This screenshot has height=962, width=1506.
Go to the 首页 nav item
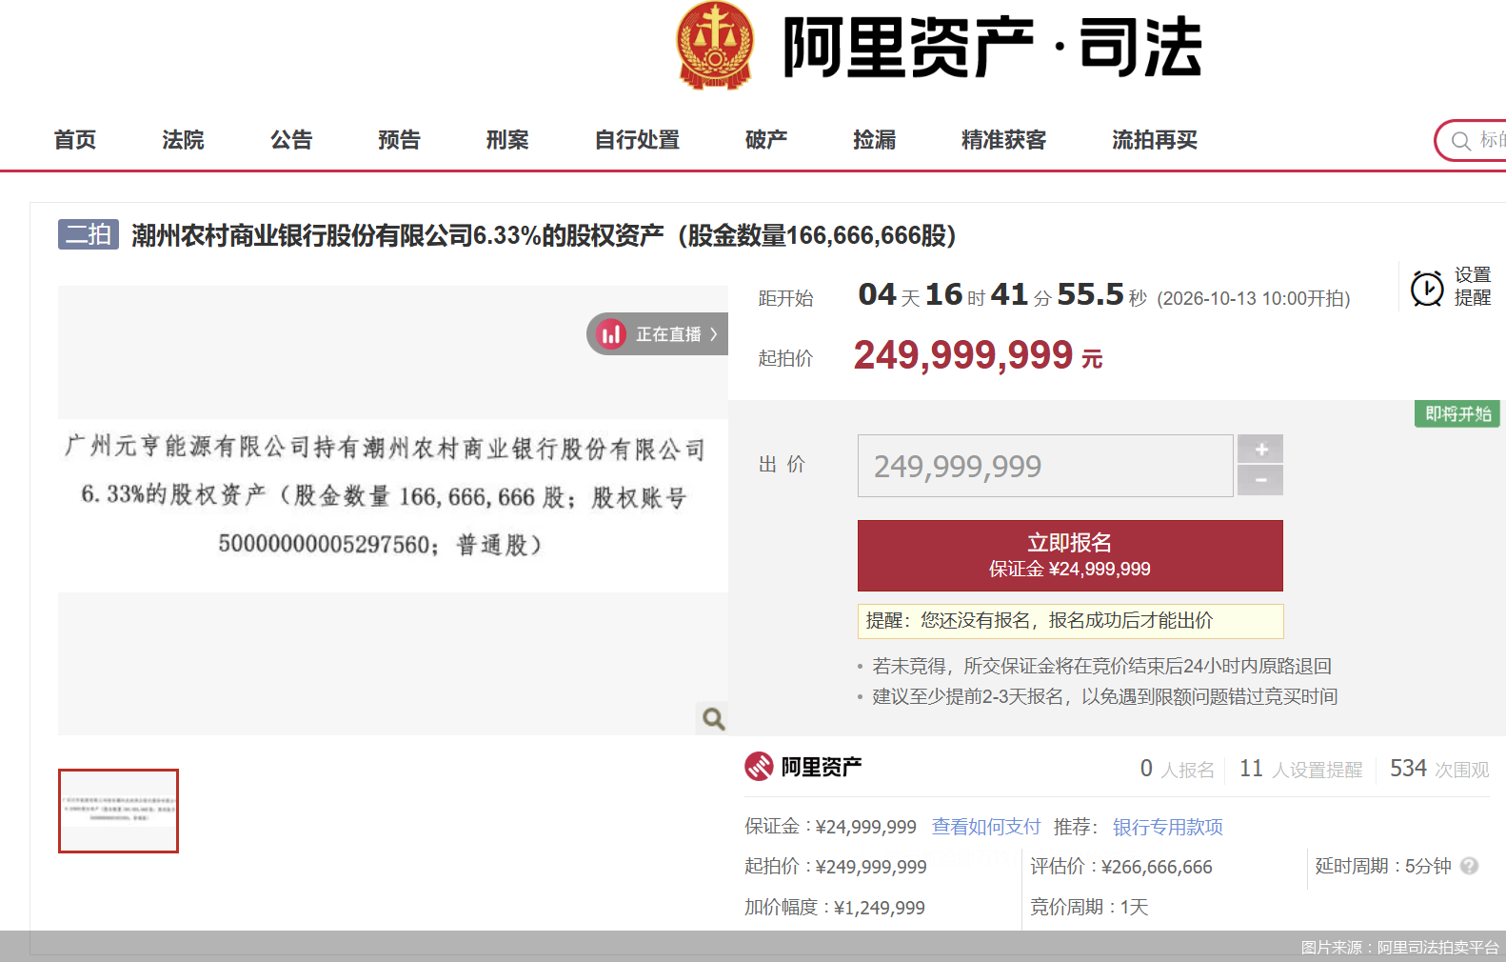75,140
